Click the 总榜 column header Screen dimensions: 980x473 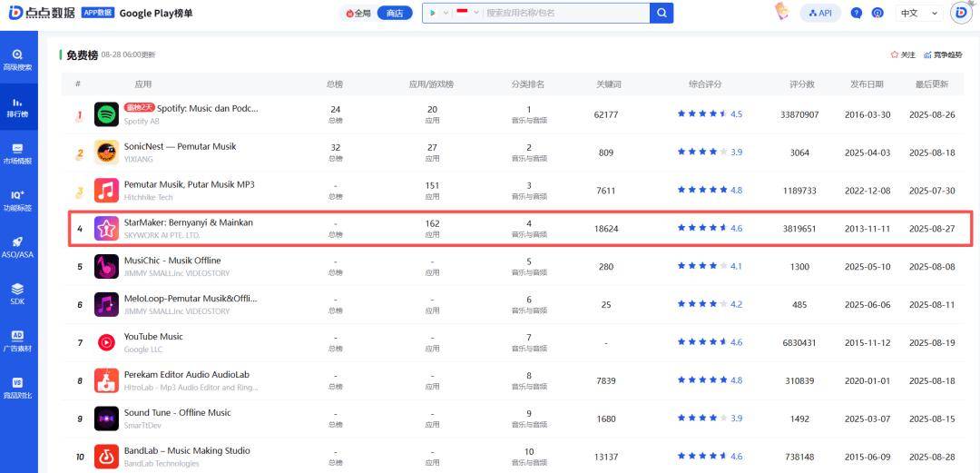coord(335,84)
